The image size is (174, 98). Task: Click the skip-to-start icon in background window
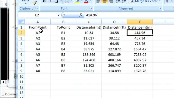point(3,82)
